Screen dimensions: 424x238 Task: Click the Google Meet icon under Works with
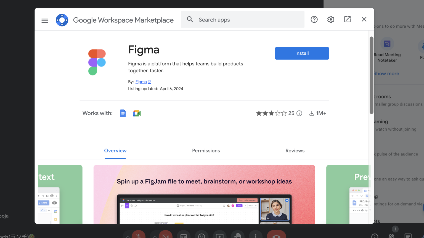(137, 113)
